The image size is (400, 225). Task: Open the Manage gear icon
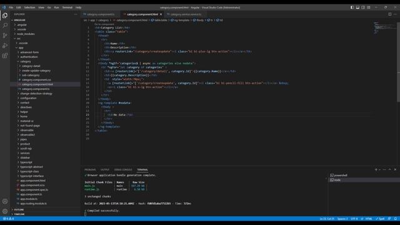click(5, 211)
